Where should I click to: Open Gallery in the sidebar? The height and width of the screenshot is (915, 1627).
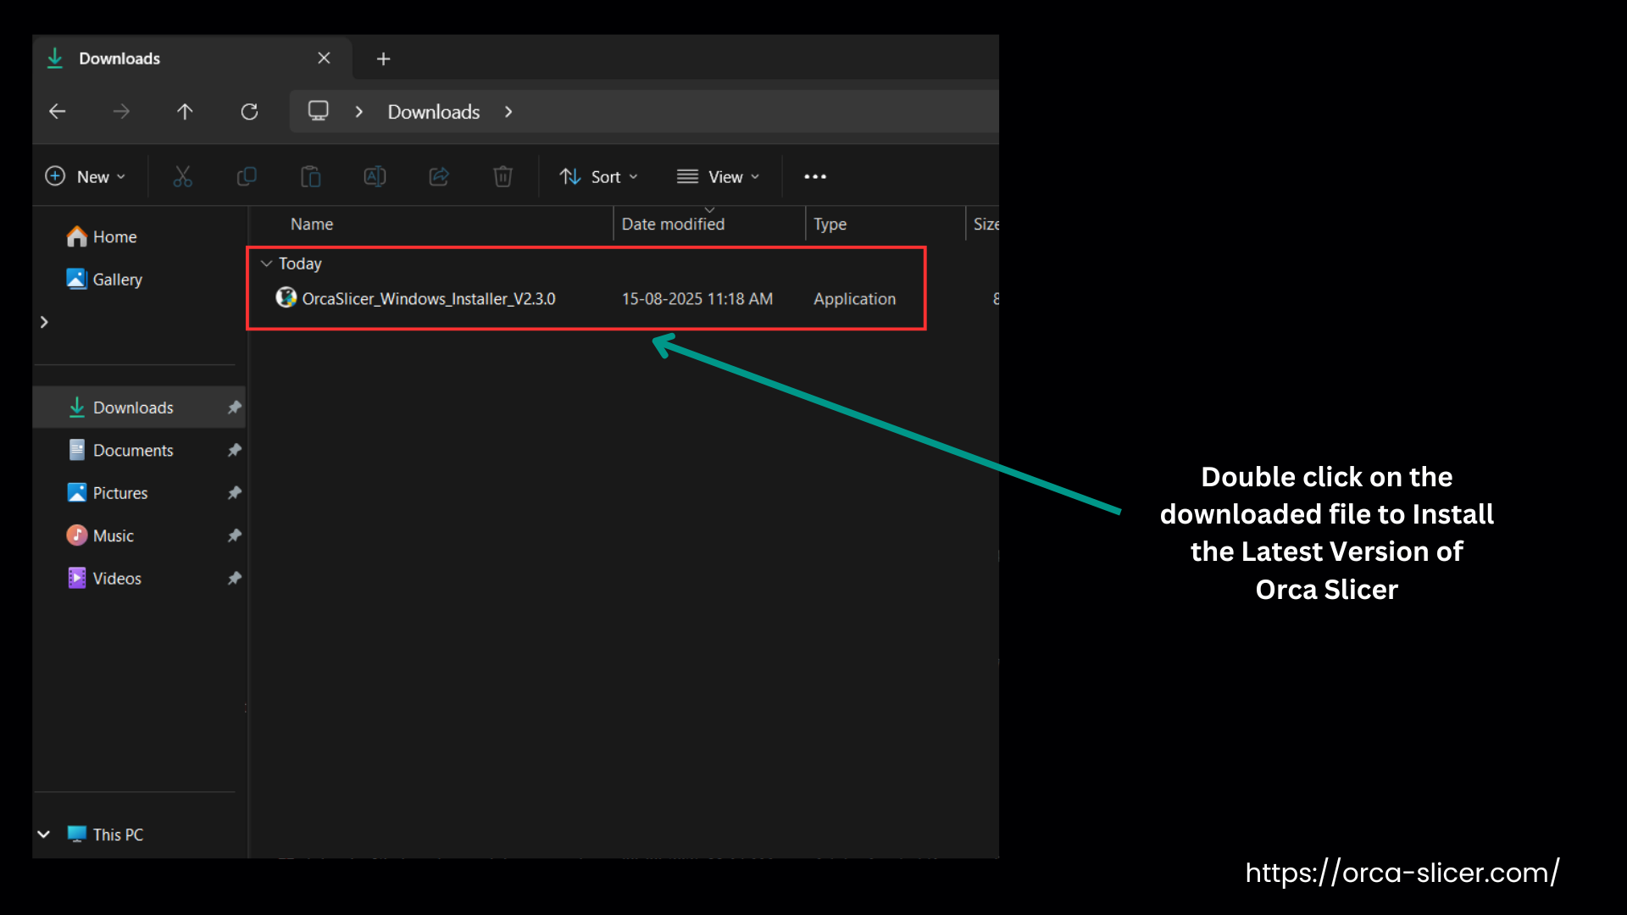click(104, 279)
